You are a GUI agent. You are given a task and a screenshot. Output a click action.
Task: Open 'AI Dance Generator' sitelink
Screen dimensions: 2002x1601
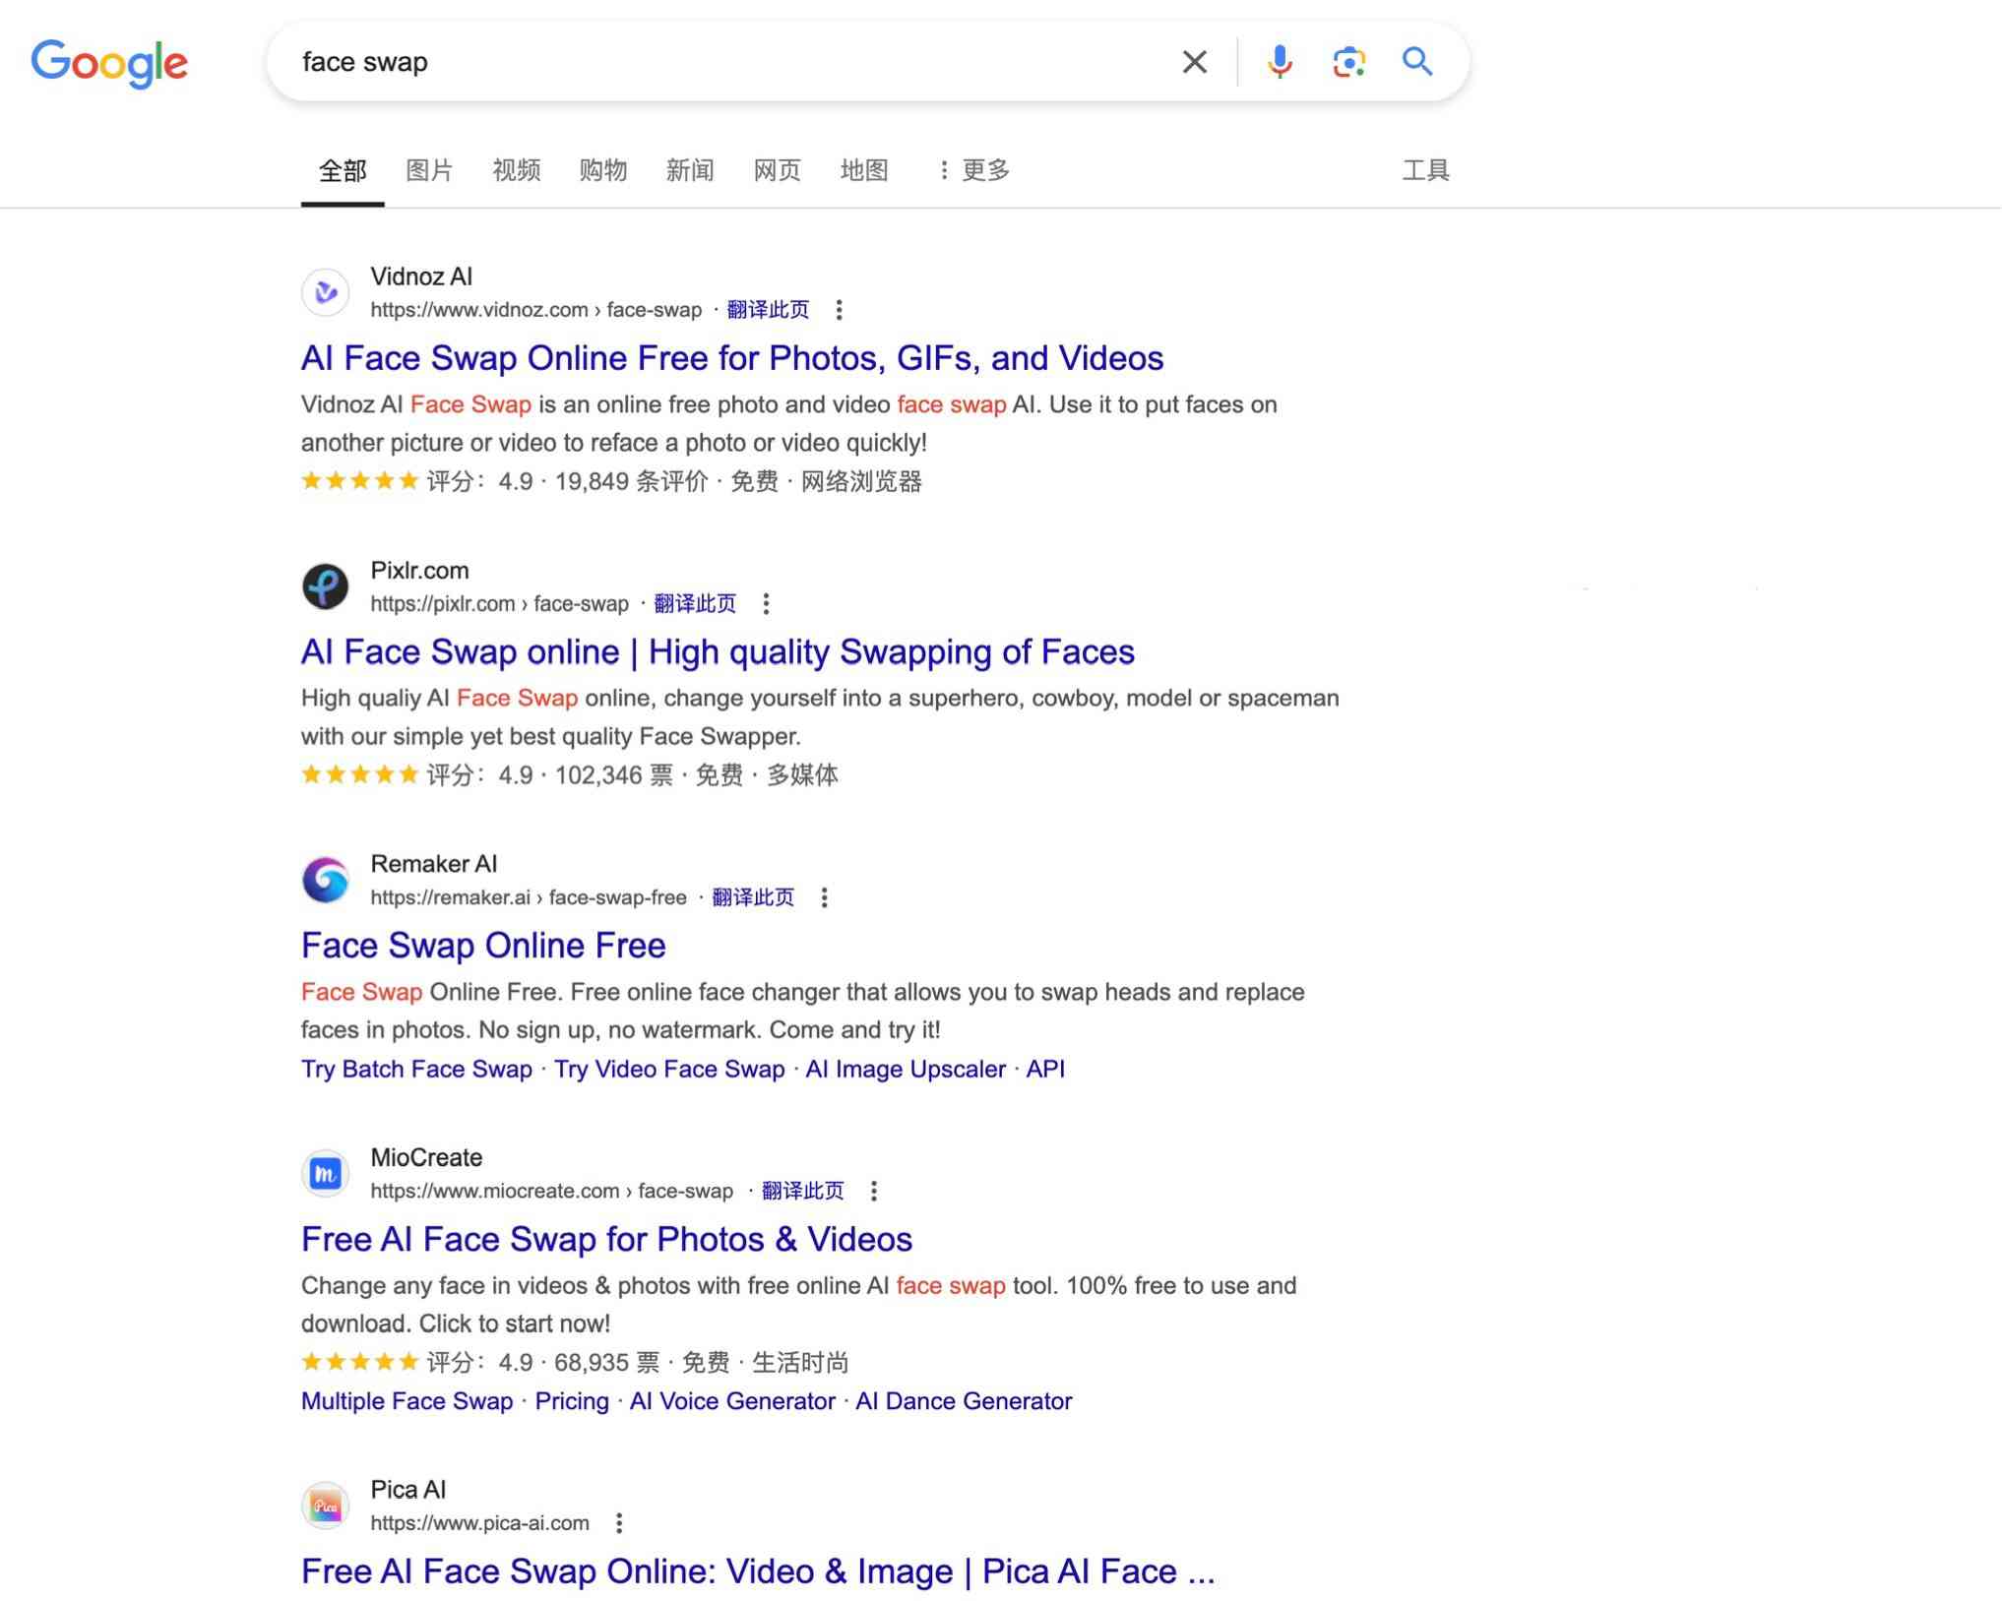(x=964, y=1401)
